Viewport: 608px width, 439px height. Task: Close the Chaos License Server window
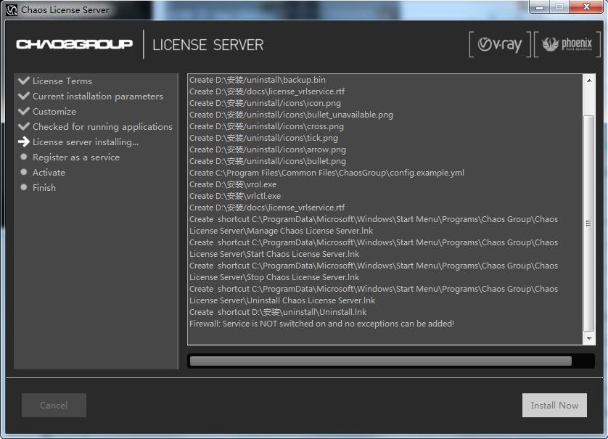[586, 7]
